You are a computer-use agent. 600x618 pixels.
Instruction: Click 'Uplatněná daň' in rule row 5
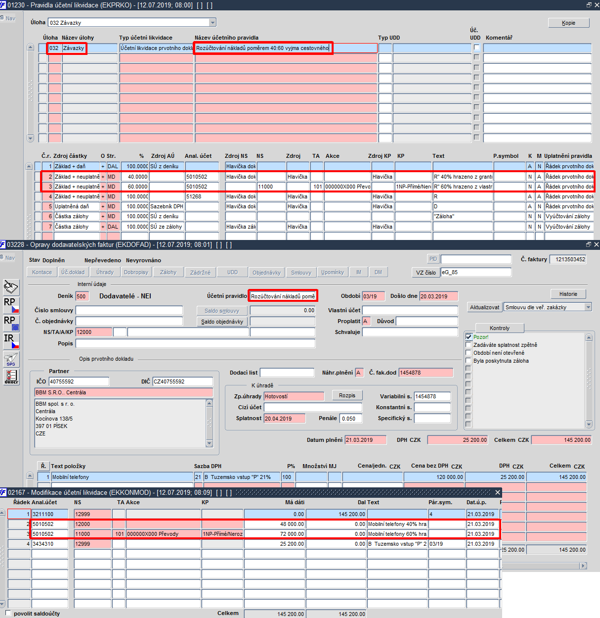(77, 206)
